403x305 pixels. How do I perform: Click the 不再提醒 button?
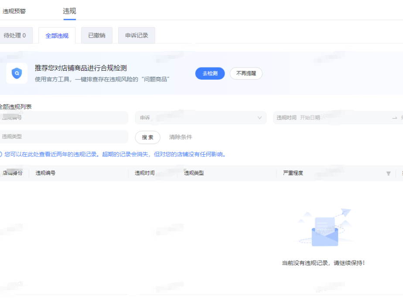pyautogui.click(x=246, y=74)
